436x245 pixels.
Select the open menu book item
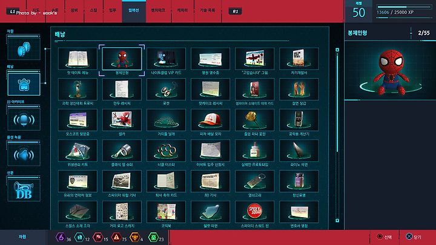(x=78, y=59)
